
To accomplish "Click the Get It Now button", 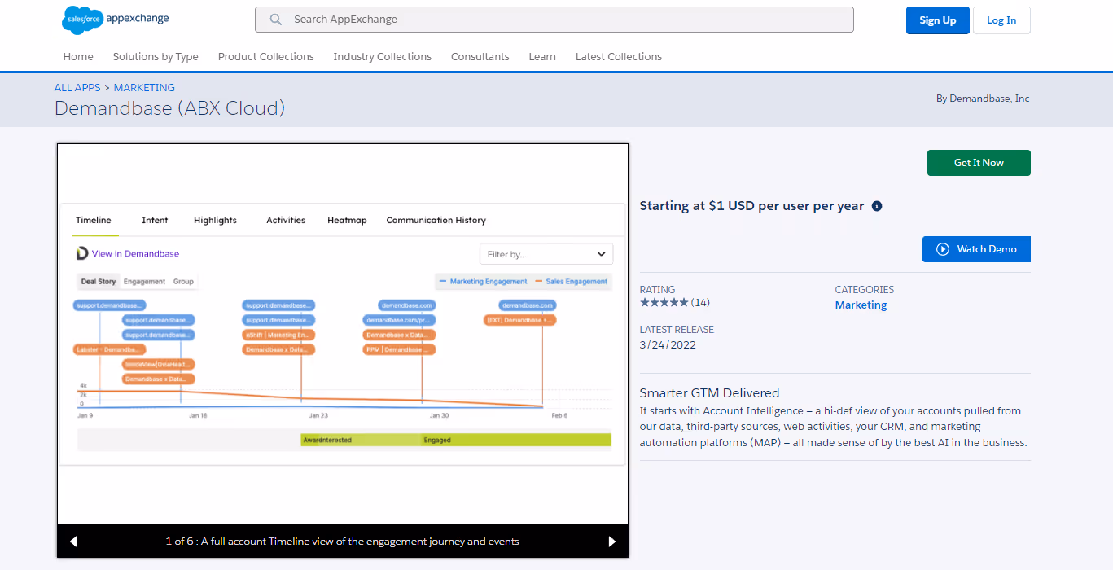I will (x=979, y=163).
